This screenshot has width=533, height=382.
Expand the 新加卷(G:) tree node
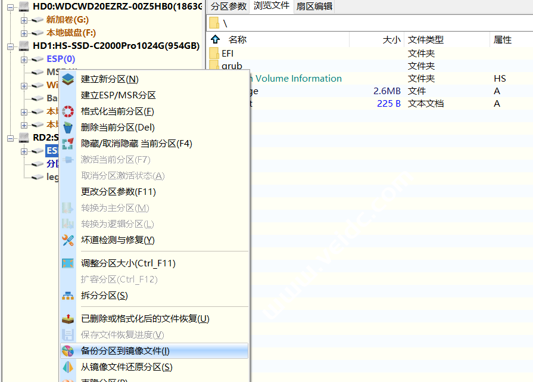[x=24, y=20]
